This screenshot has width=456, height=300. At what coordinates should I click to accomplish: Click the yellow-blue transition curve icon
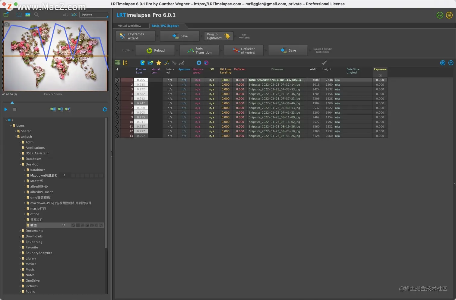(x=167, y=63)
